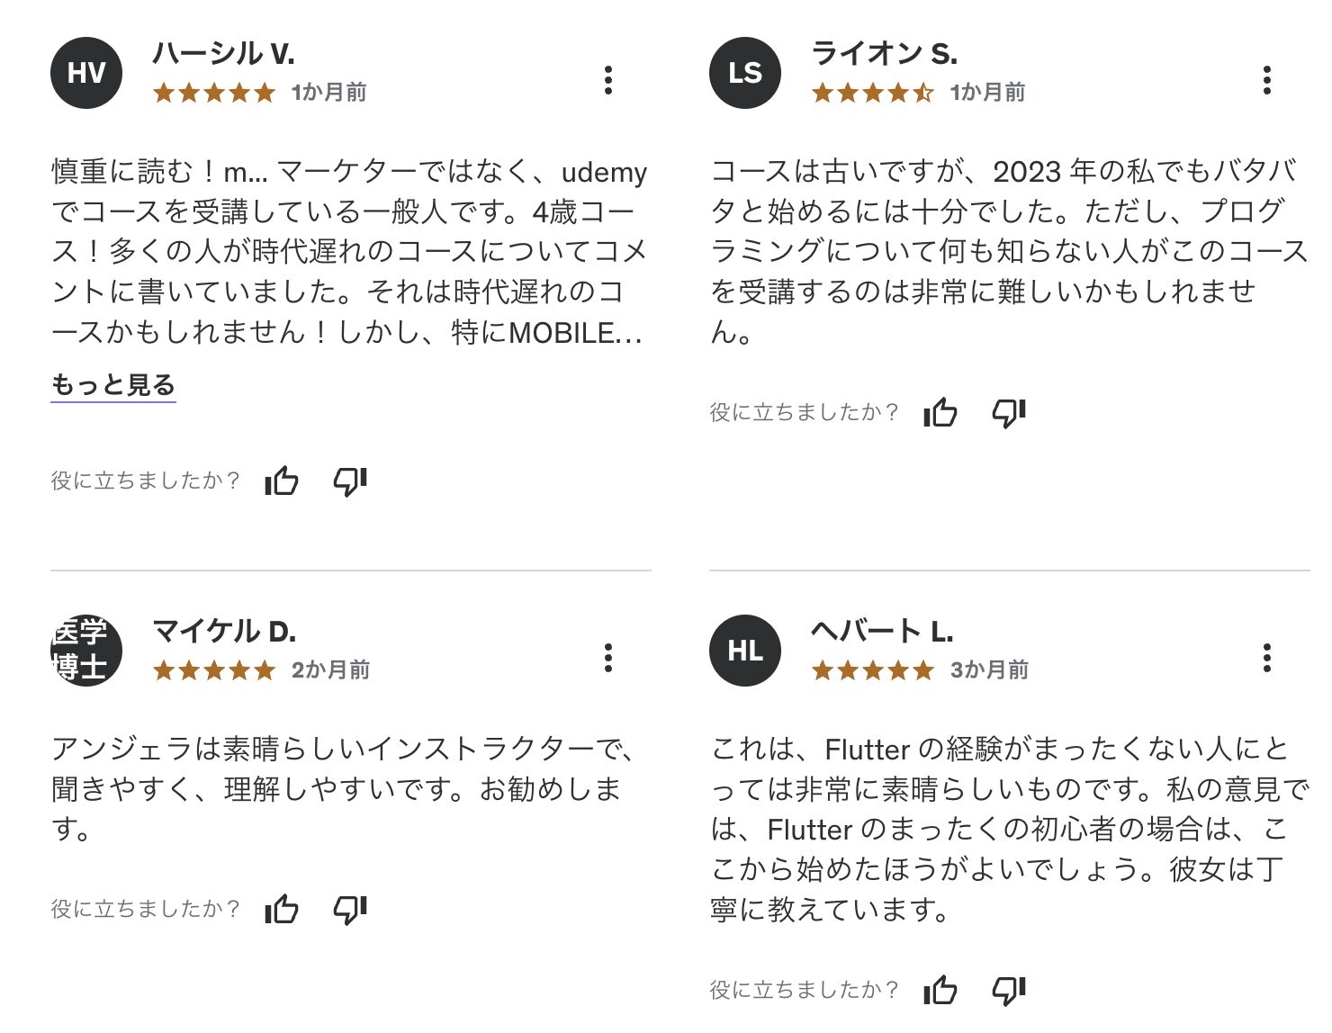Click the thumbs up icon on ライオン S.'s review
Image resolution: width=1332 pixels, height=1033 pixels.
click(940, 414)
